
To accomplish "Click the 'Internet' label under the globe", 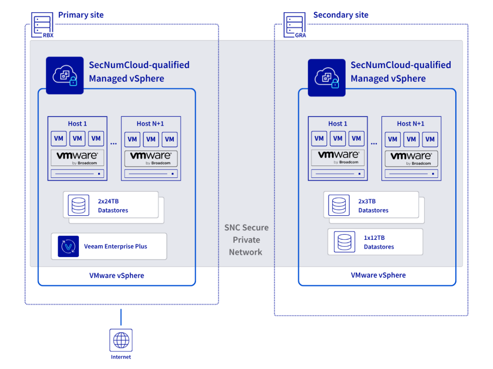I will point(121,357).
